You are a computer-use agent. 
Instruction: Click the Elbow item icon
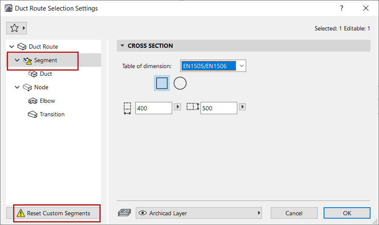click(33, 101)
